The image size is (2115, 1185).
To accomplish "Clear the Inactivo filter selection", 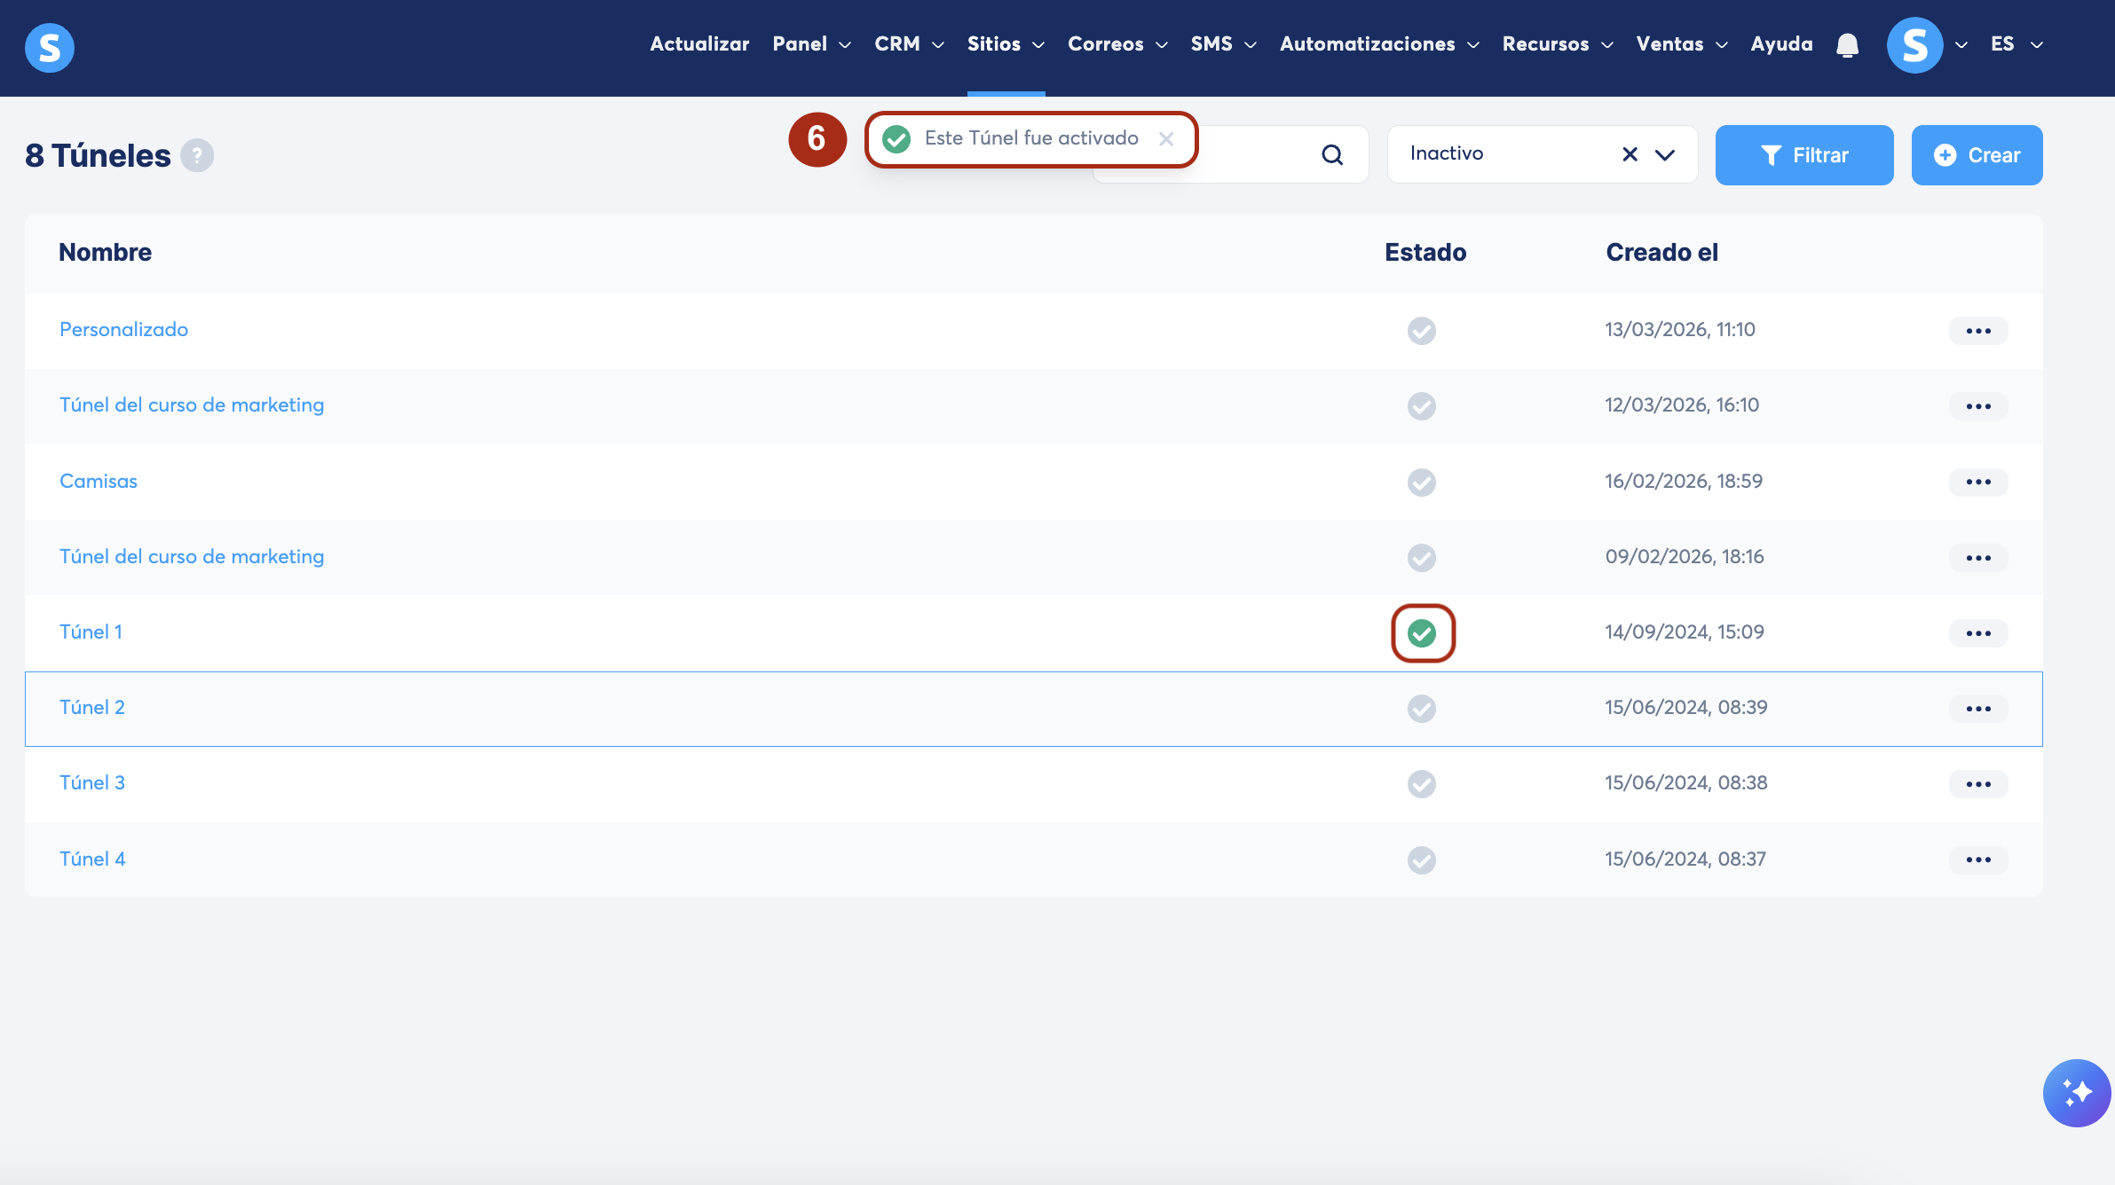I will (x=1630, y=155).
